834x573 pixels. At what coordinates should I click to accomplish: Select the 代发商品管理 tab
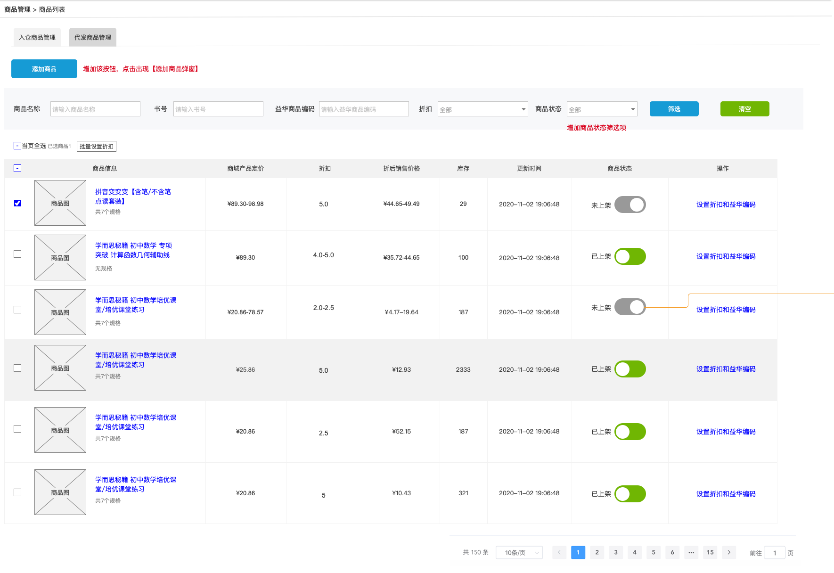(93, 37)
